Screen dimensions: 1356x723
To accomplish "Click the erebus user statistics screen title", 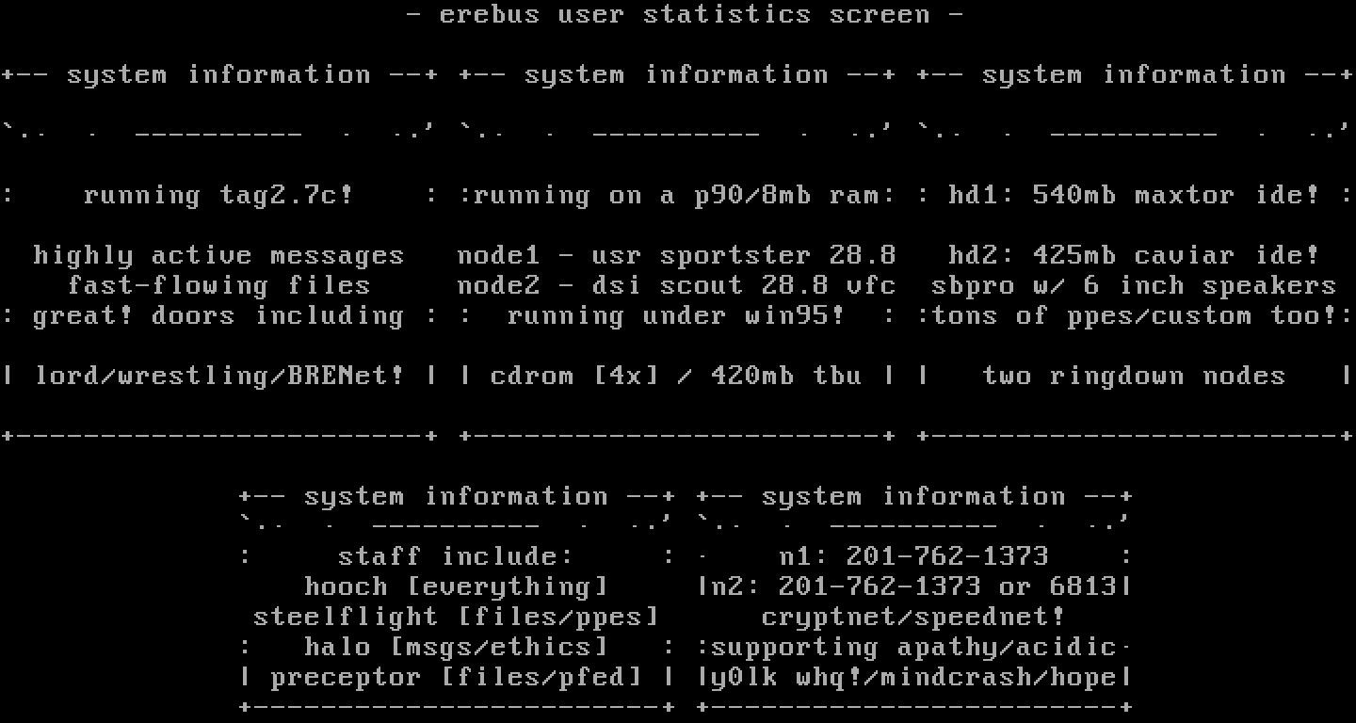I will [685, 15].
